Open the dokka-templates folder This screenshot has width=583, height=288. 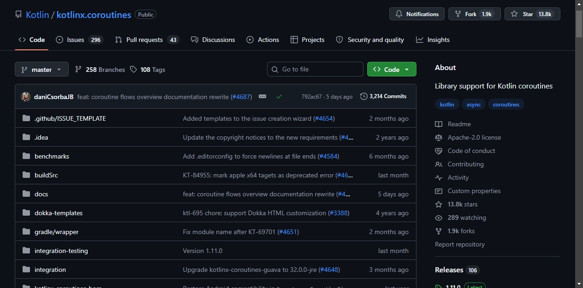[59, 213]
